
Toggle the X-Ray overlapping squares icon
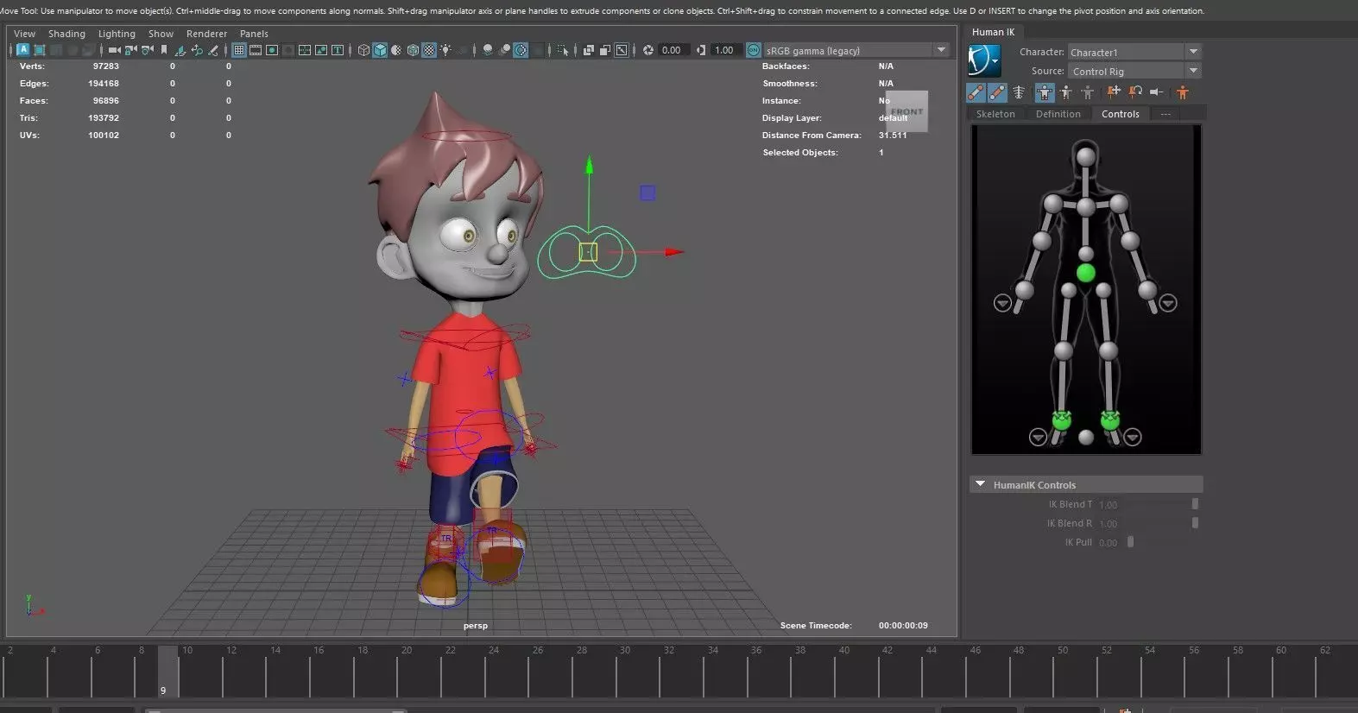pos(589,50)
